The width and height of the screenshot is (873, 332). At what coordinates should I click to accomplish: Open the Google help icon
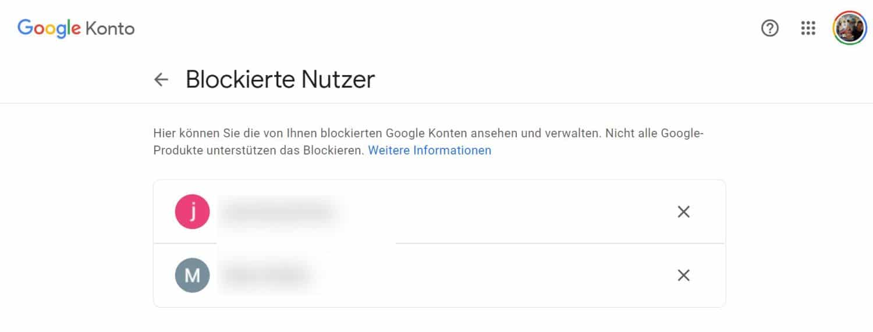(x=770, y=28)
